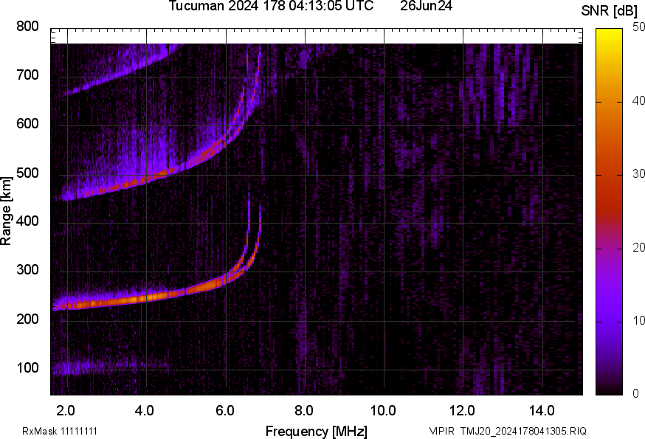Click the Tucuman timestamp title text
The image size is (645, 439).
(x=276, y=7)
